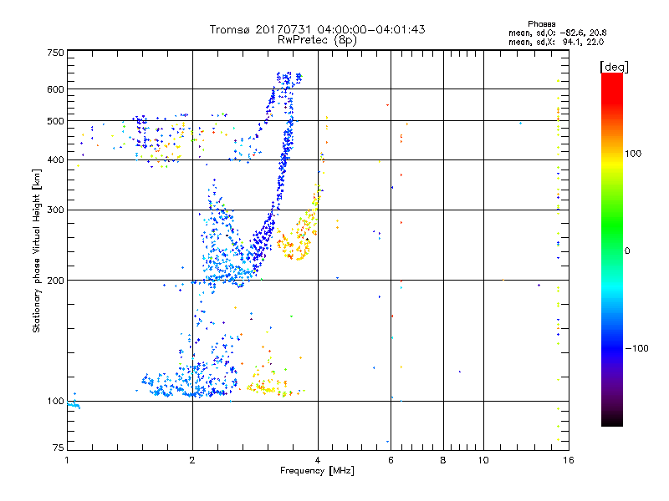669x501 pixels.
Task: Click the y-axis tick label '300'
Action: pos(55,210)
